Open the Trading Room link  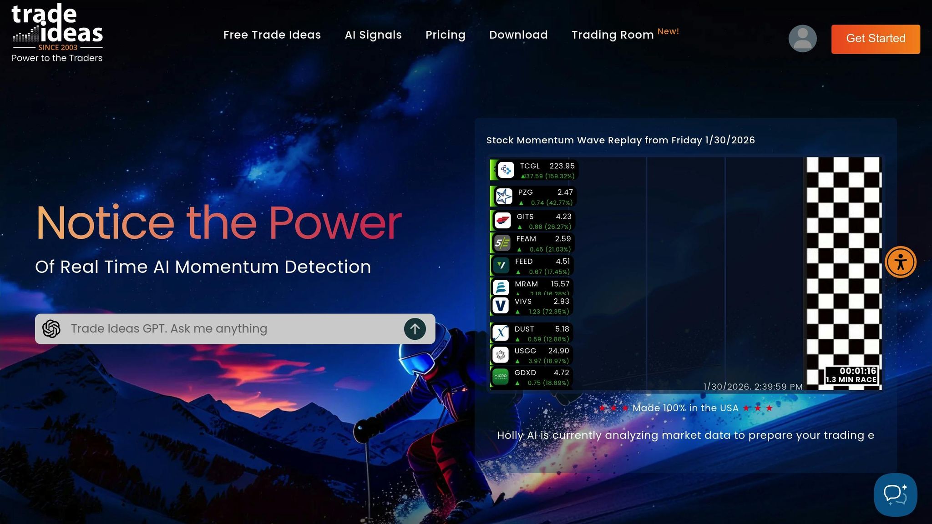pyautogui.click(x=612, y=35)
